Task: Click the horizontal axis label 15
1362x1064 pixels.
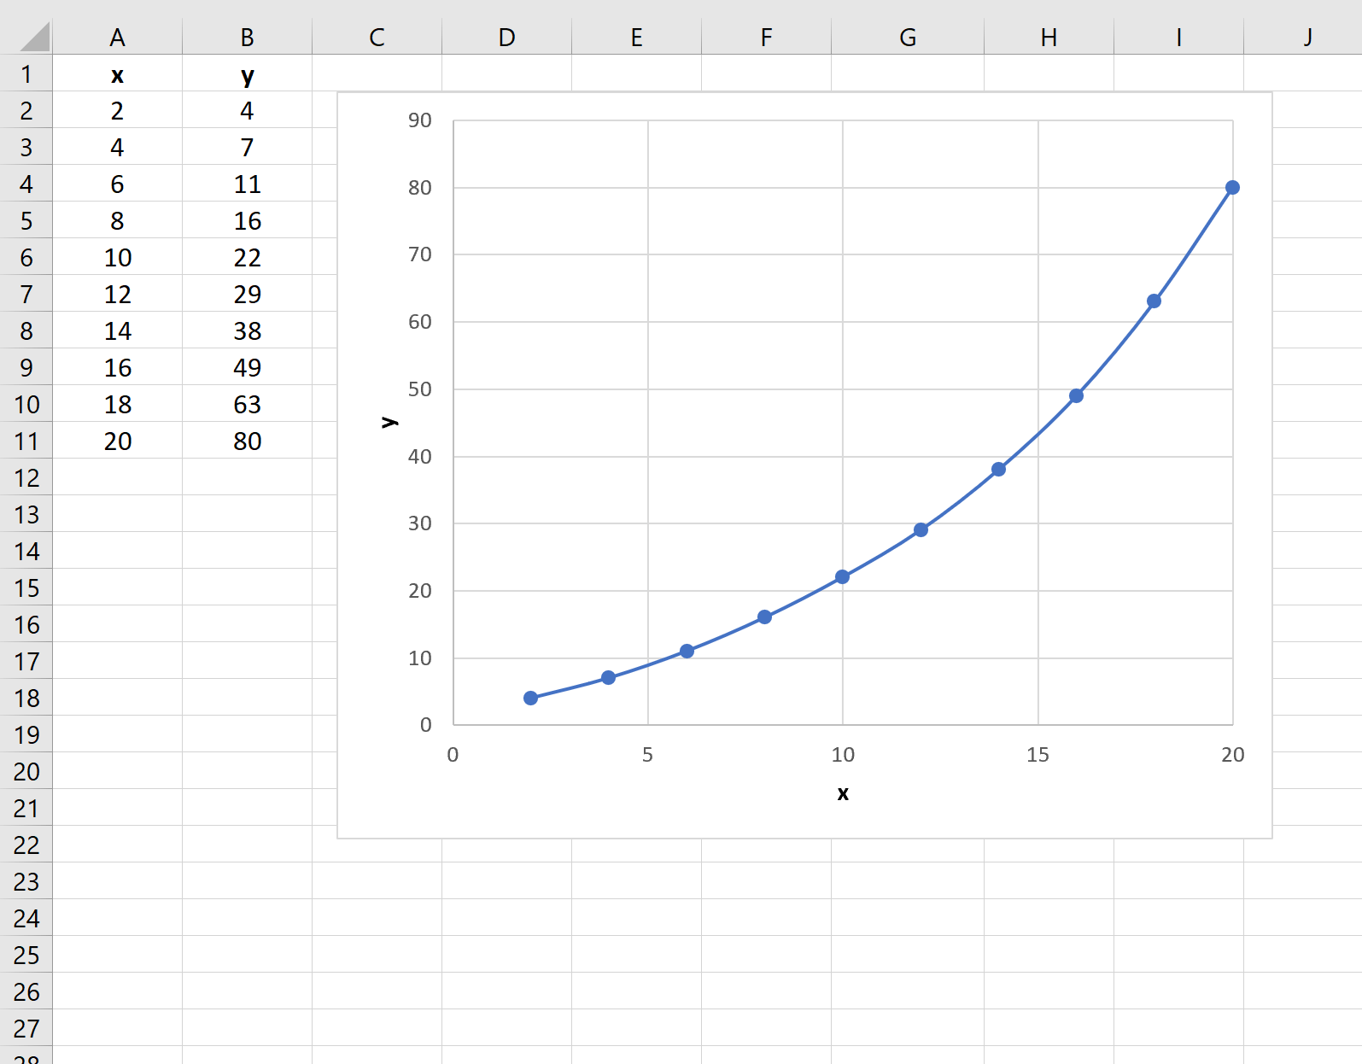Action: tap(1038, 754)
